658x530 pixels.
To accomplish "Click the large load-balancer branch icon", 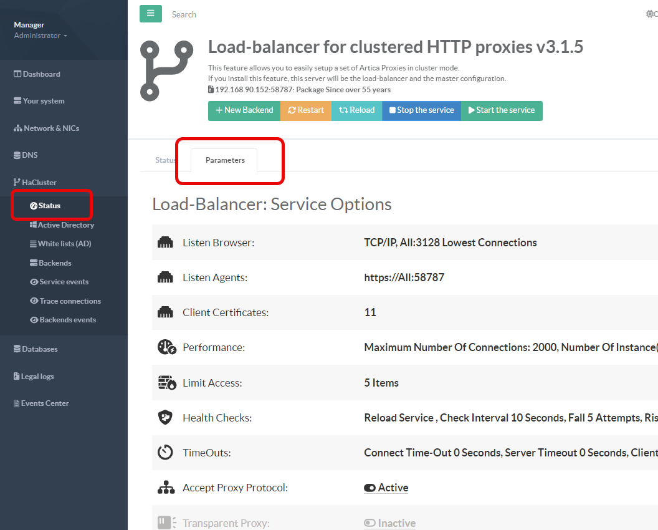I will pos(166,70).
